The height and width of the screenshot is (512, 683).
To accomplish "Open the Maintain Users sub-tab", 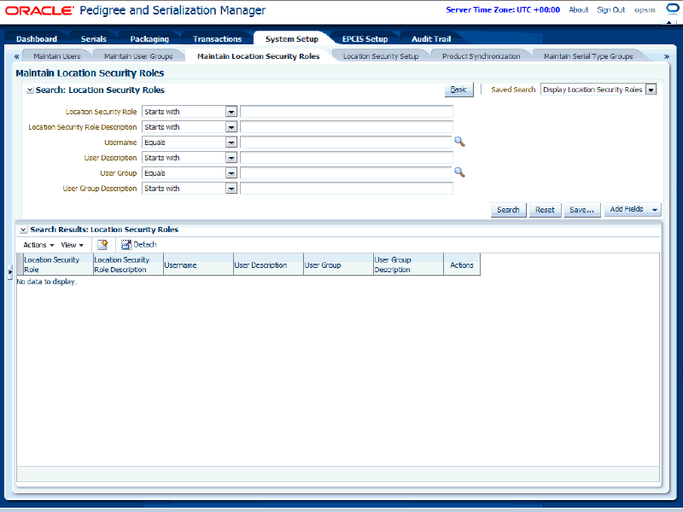I will [x=57, y=56].
